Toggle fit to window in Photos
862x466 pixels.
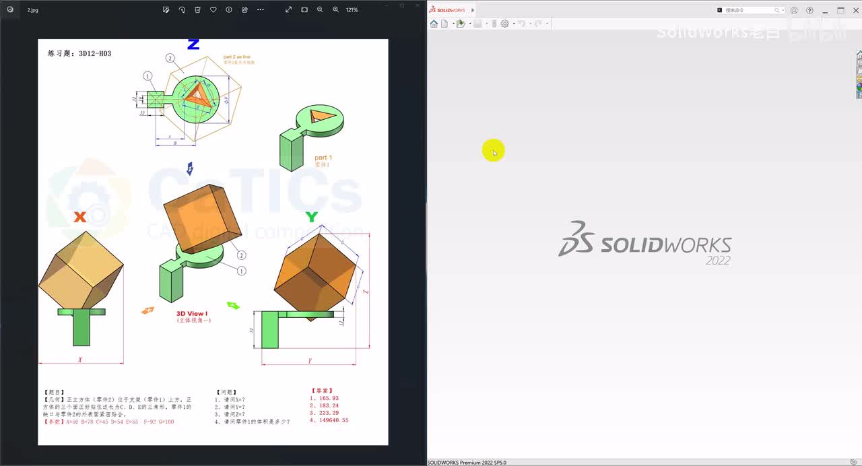coord(304,9)
